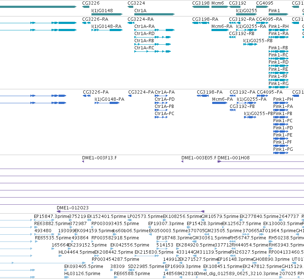Select the Mcm6-PA protein bar

220,103
